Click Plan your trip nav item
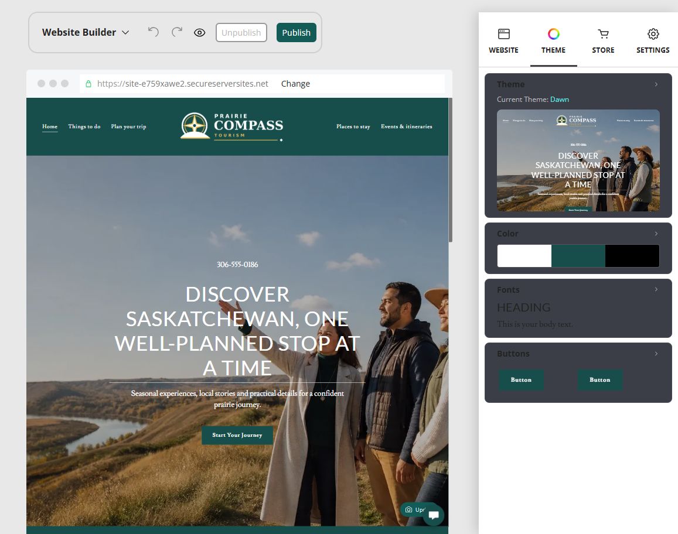Viewport: 678px width, 534px height. (128, 126)
